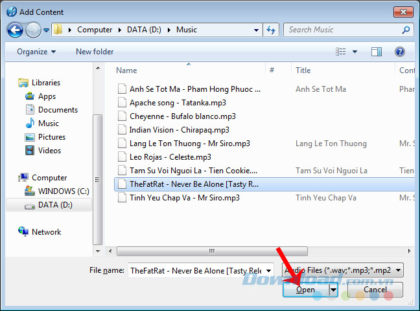Open the view options dropdown arrow
The height and width of the screenshot is (311, 420).
click(355, 52)
